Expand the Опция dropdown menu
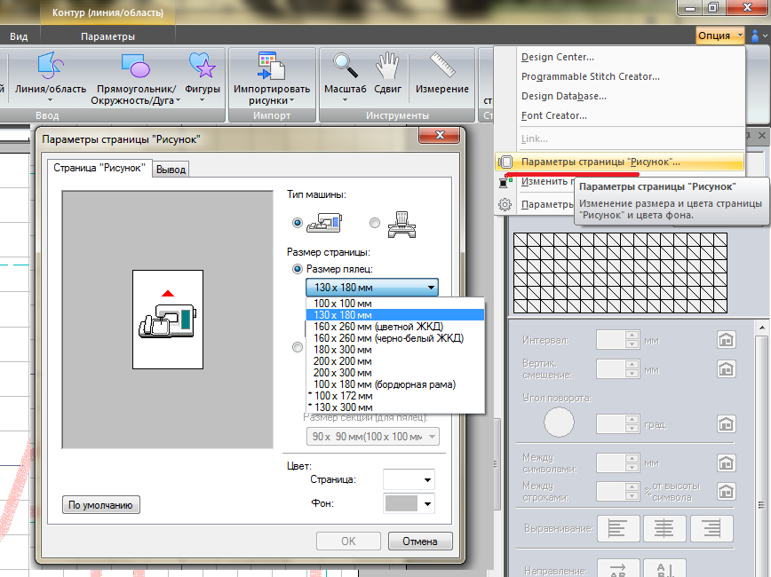 (x=719, y=36)
